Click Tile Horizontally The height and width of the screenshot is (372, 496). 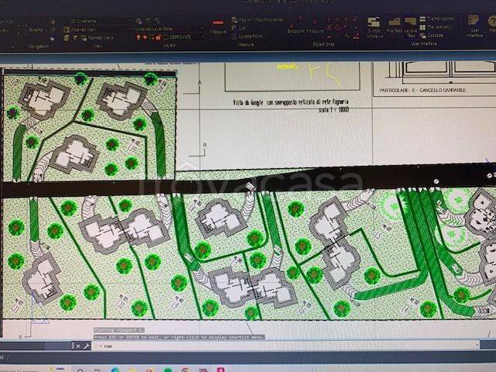pos(437,19)
